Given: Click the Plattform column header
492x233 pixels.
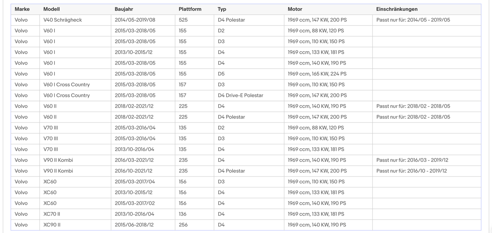Looking at the screenshot, I should (190, 9).
